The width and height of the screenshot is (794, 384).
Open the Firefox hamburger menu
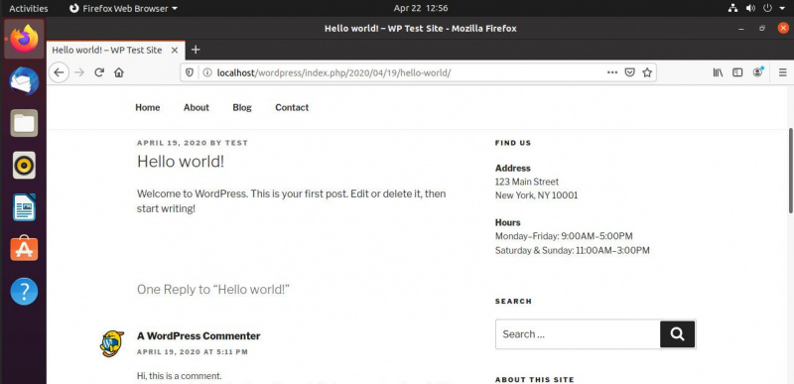(782, 72)
